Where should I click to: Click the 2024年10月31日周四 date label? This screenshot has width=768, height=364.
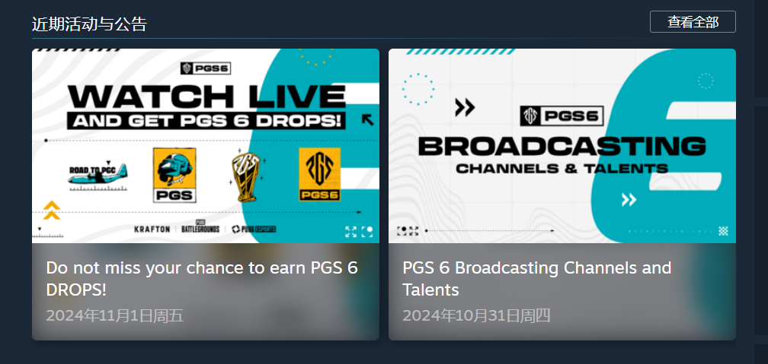click(477, 315)
